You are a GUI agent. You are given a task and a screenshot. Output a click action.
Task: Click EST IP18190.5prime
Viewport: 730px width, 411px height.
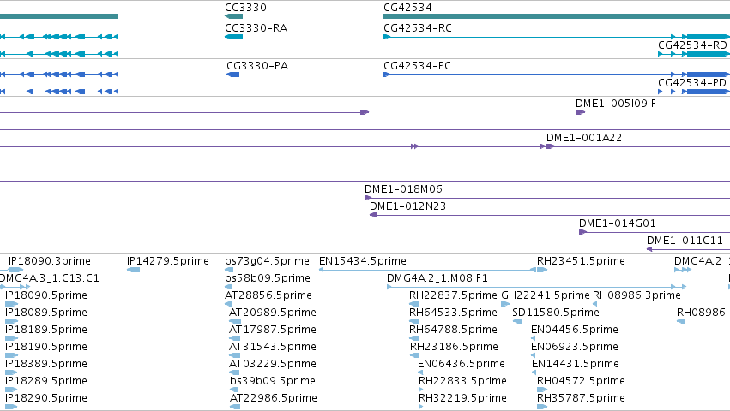tap(46, 347)
